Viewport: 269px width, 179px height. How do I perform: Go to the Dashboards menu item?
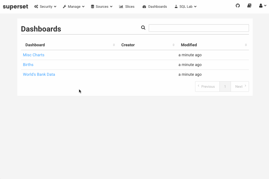[155, 7]
